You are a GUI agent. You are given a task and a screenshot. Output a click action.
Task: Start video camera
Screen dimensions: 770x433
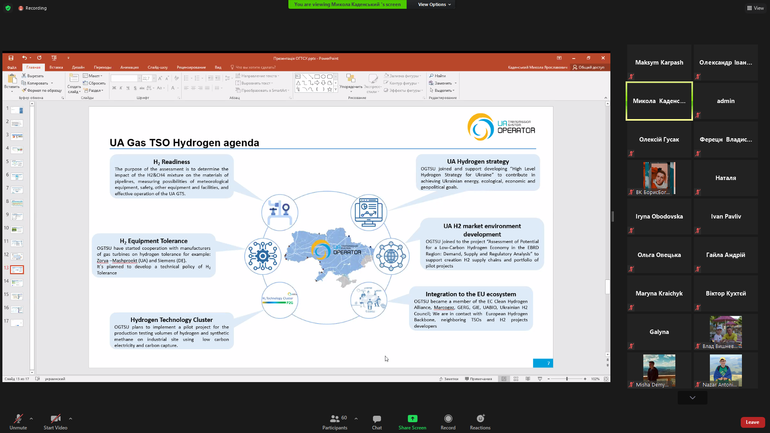coord(55,421)
